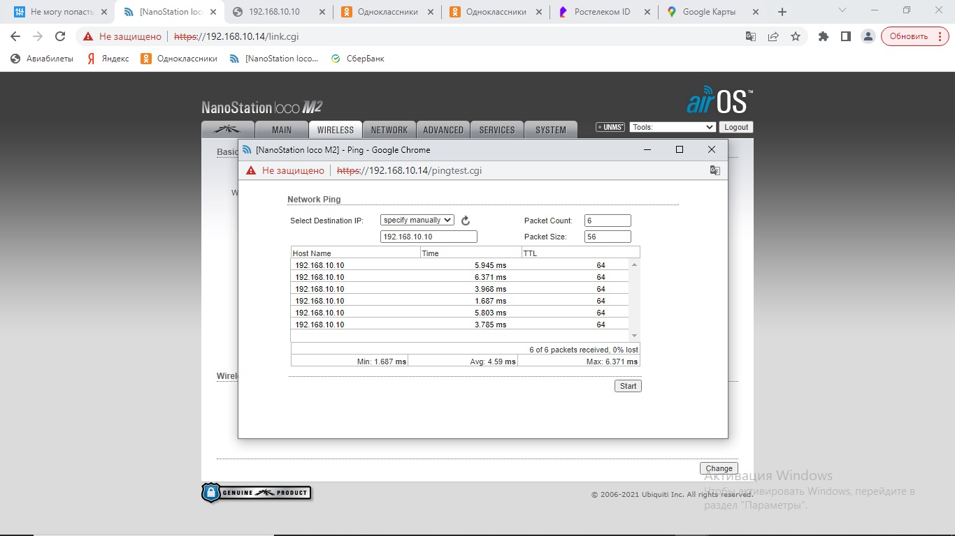The height and width of the screenshot is (536, 955).
Task: Click the TTL column header
Action: [x=581, y=253]
